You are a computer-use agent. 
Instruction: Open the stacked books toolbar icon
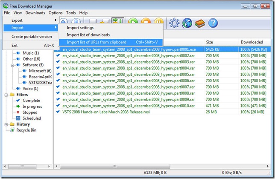point(200,23)
